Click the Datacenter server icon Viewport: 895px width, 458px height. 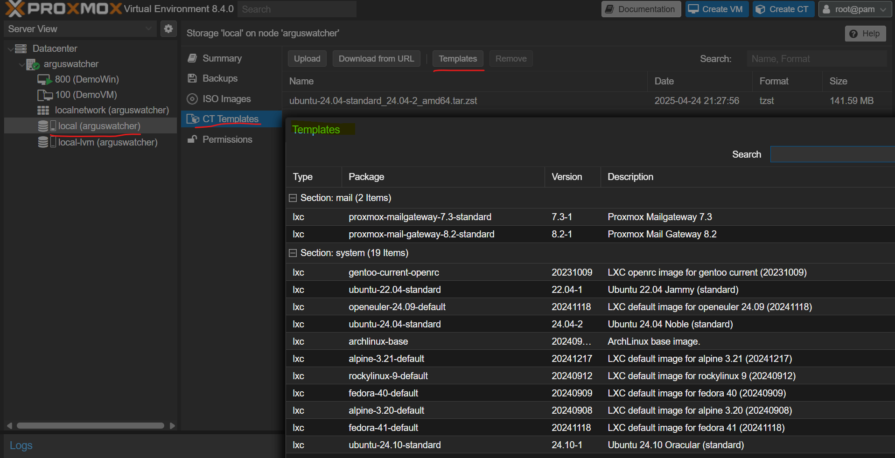click(21, 49)
